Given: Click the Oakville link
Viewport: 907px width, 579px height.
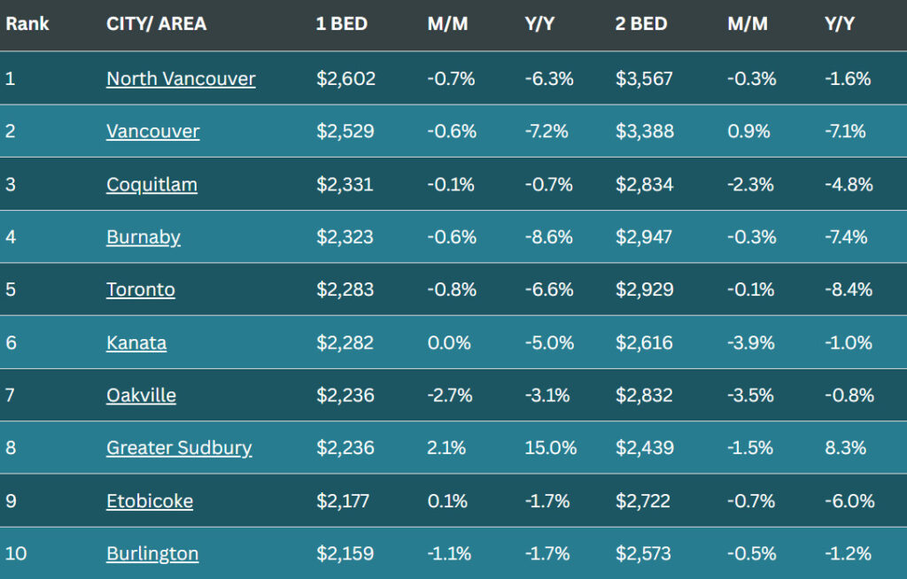Looking at the screenshot, I should (141, 395).
